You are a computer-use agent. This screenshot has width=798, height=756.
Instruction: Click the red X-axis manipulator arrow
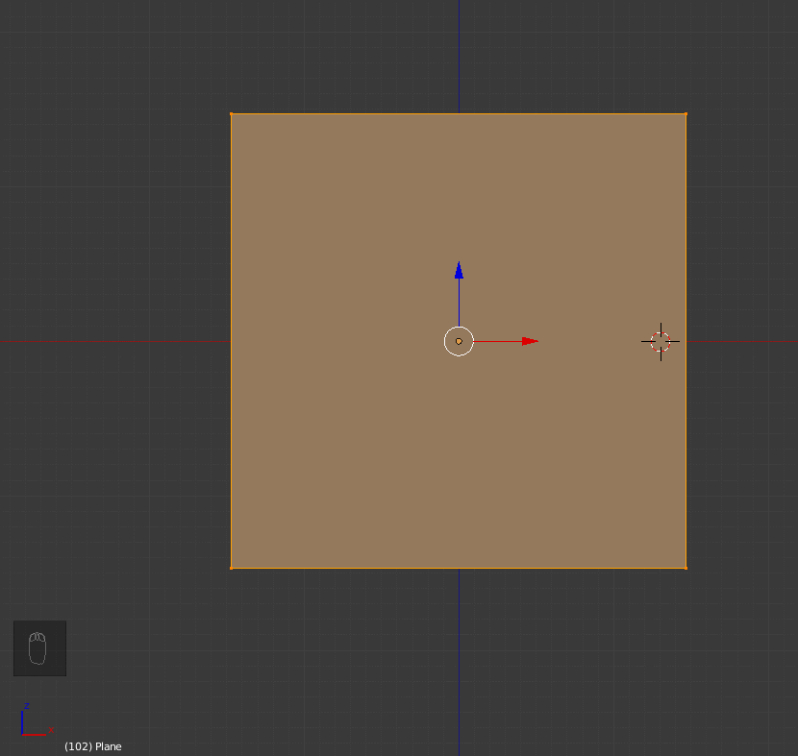tap(530, 341)
